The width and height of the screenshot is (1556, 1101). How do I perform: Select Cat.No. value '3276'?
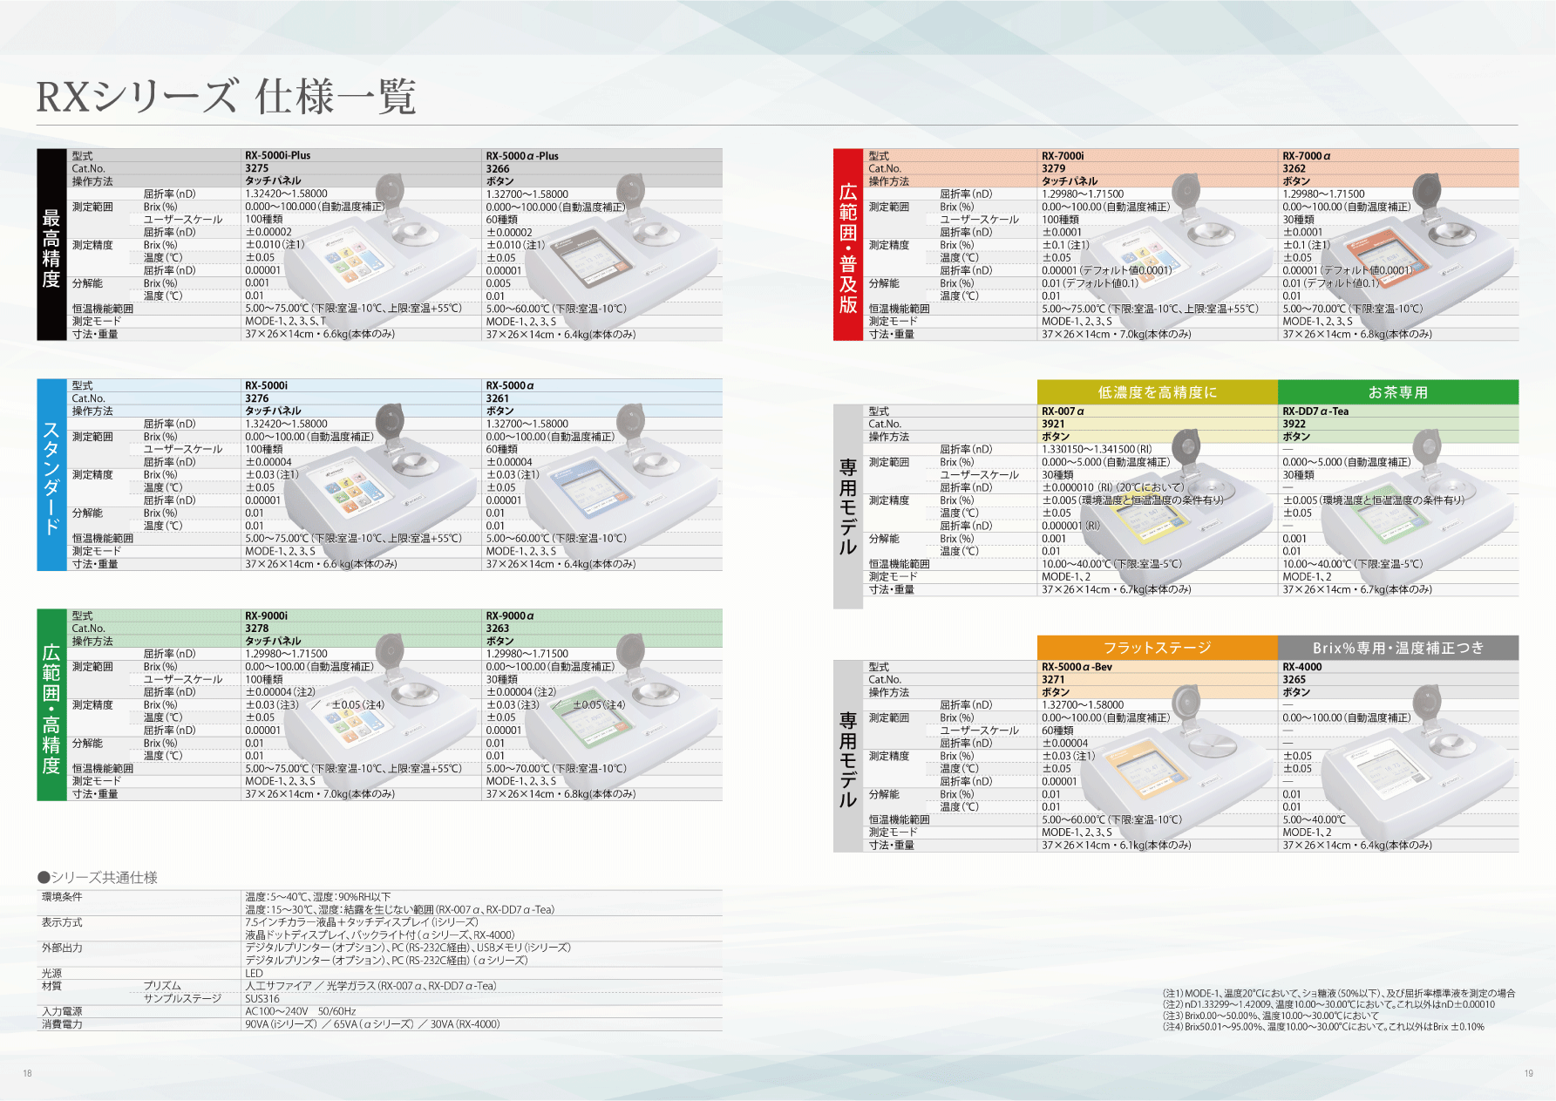257,398
